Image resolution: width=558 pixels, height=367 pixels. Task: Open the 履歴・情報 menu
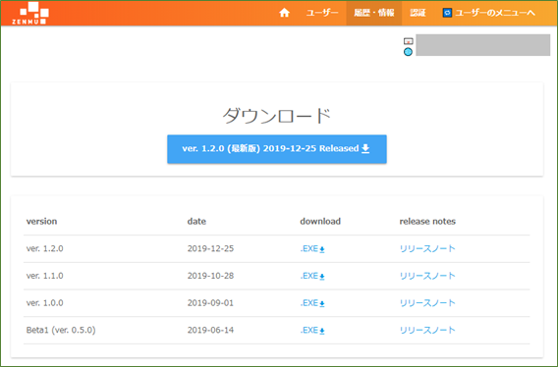coord(374,13)
